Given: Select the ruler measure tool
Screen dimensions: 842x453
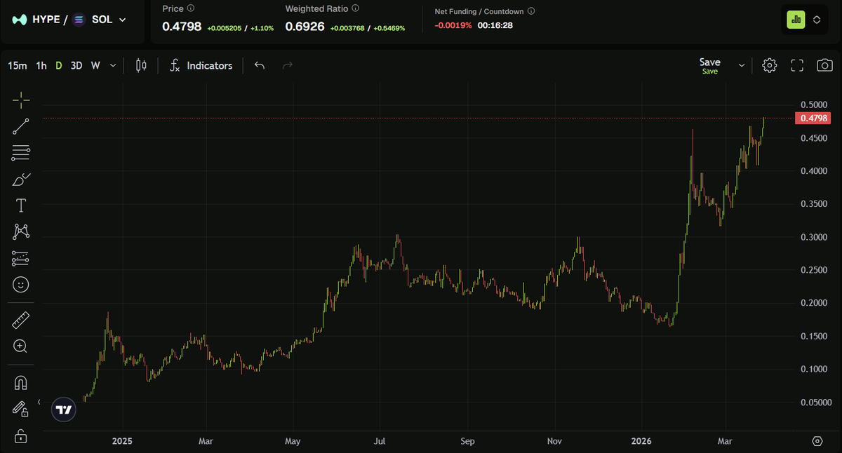Looking at the screenshot, I should coord(21,320).
